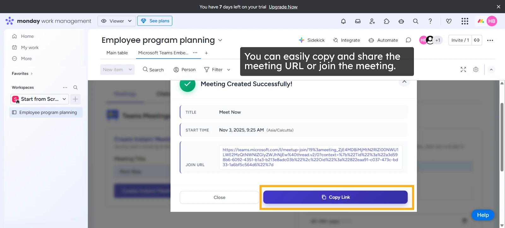Click the Join URL text field
Screen dimensions: 505x228
point(311,157)
